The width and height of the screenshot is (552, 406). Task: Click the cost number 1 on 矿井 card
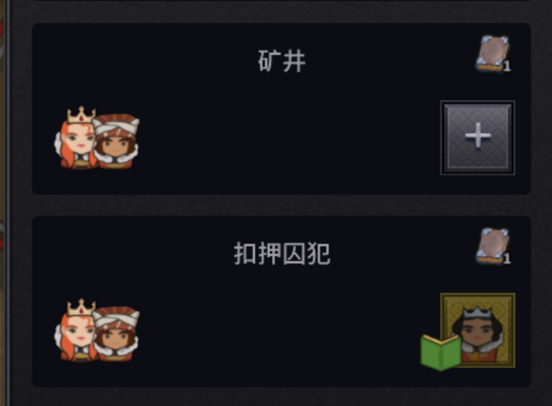tap(507, 66)
